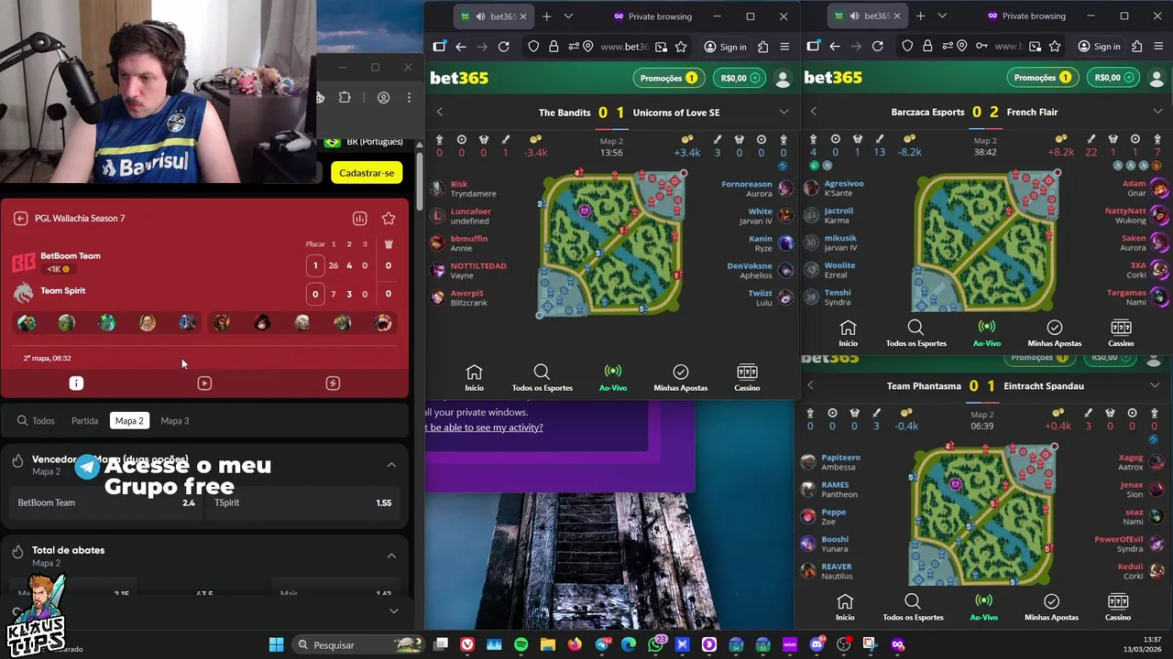Expand the collapsed section chevron at panel bottom
Viewport: 1173px width, 659px height.
tap(393, 610)
